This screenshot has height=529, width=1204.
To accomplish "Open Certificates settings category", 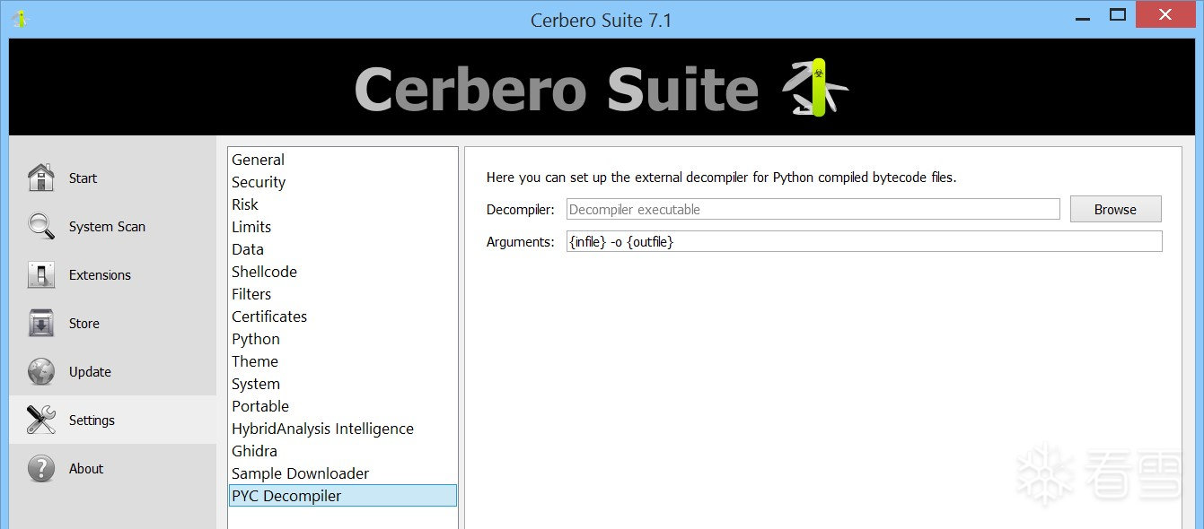I will (x=343, y=317).
